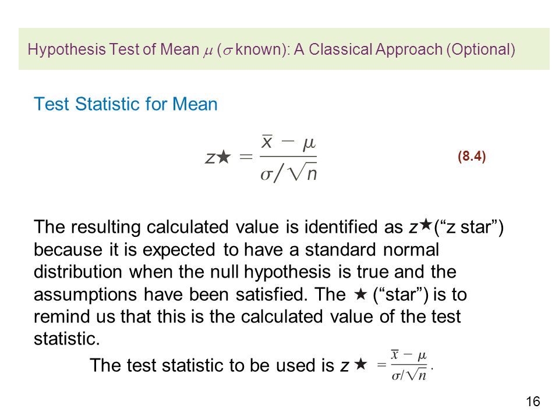Click equation number (8.4)

472,156
